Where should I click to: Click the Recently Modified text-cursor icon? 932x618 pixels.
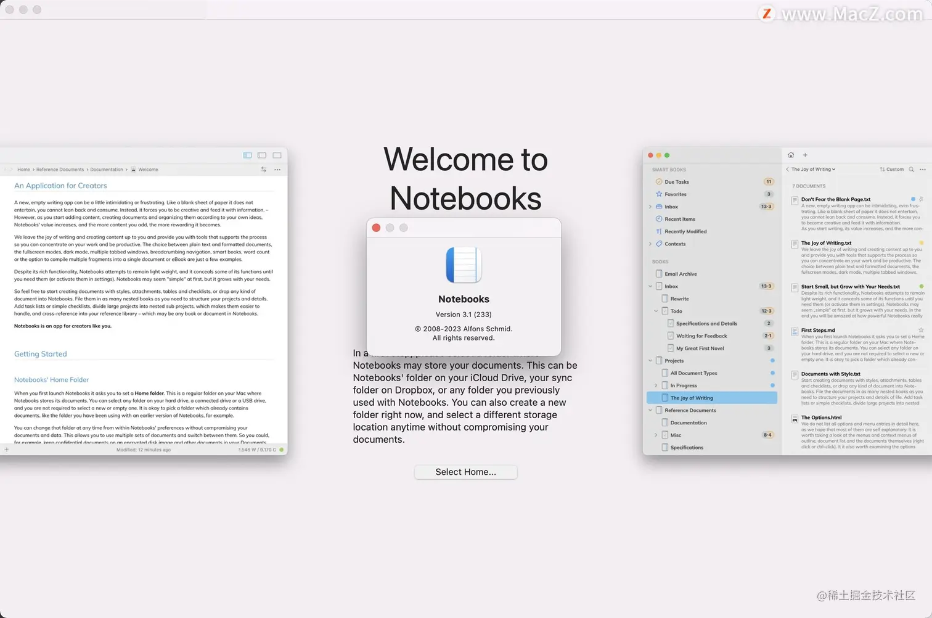coord(659,231)
